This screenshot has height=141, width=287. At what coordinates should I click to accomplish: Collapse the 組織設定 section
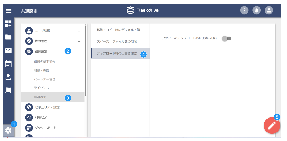[79, 52]
